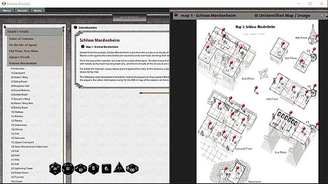Image resolution: width=328 pixels, height=184 pixels.
Task: Open 6) Exhibit Room page
Action: point(19,95)
